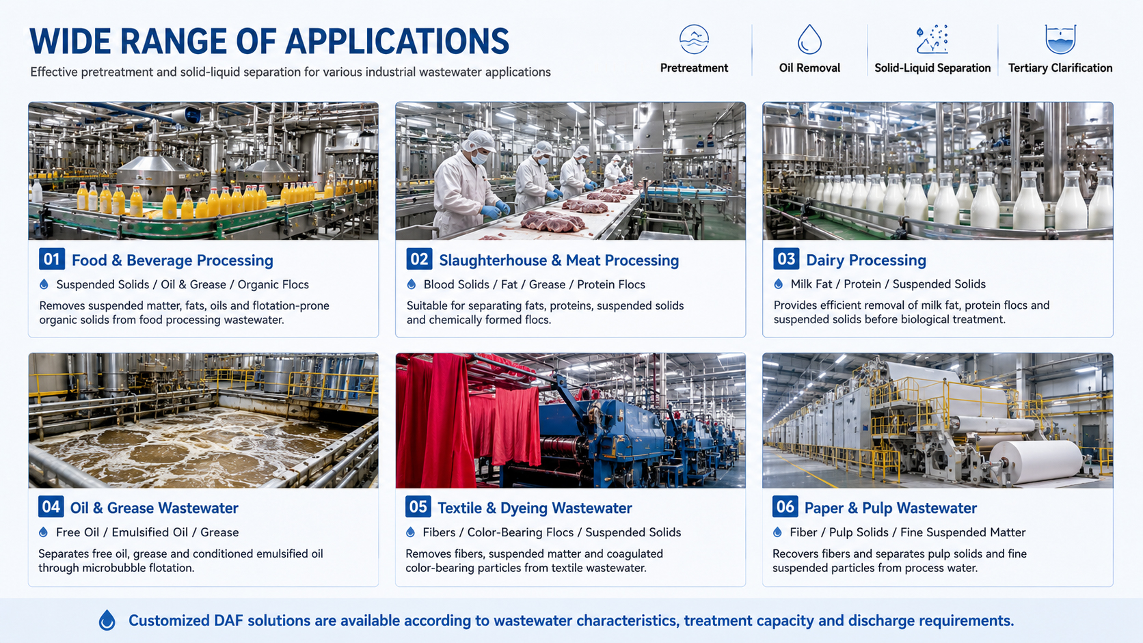The height and width of the screenshot is (643, 1143).
Task: Select the Tertiary Clarification label
Action: (1060, 68)
